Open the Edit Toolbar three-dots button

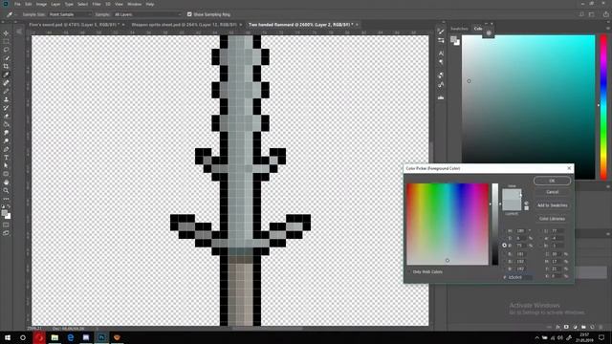(x=6, y=199)
